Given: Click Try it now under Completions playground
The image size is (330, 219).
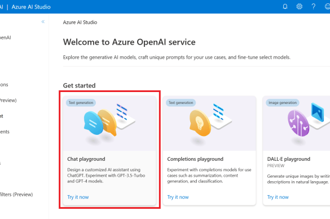Looking at the screenshot, I should [178, 197].
